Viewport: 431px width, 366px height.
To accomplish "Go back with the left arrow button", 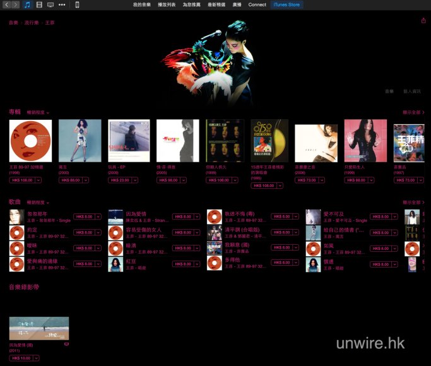I will pyautogui.click(x=7, y=4).
